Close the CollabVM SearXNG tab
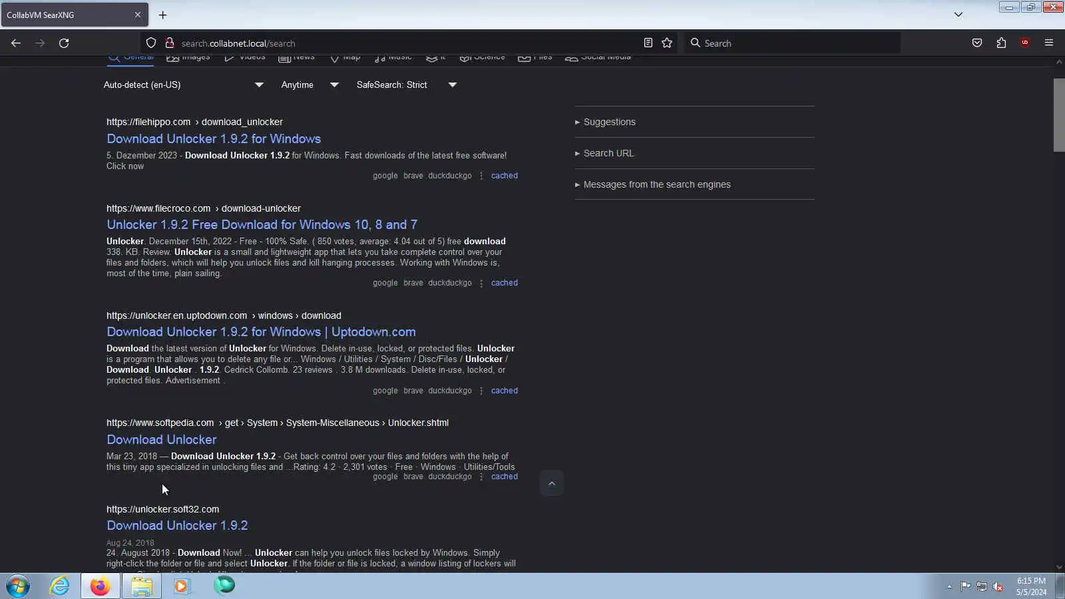Image resolution: width=1065 pixels, height=599 pixels. [x=138, y=15]
